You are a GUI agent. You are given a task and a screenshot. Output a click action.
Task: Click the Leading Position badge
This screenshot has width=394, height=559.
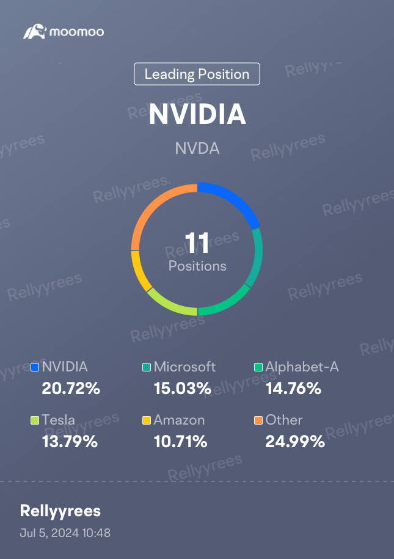tap(197, 74)
